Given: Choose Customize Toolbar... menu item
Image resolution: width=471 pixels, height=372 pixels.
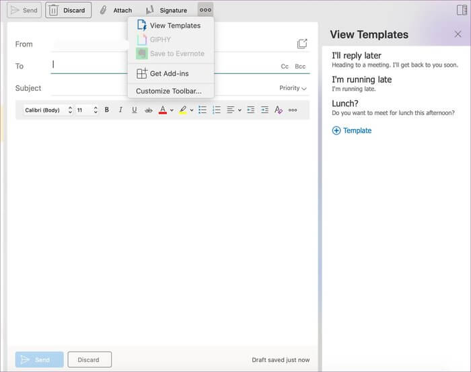Looking at the screenshot, I should [168, 91].
